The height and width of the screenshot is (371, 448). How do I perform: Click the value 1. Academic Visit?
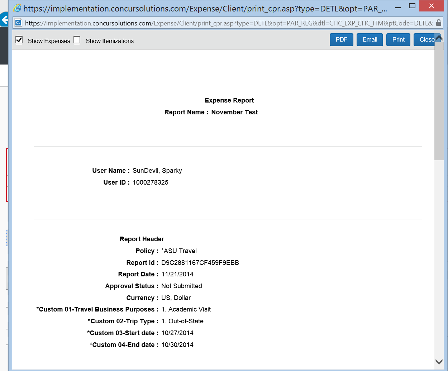click(186, 309)
